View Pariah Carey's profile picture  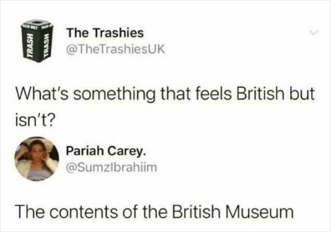point(37,159)
